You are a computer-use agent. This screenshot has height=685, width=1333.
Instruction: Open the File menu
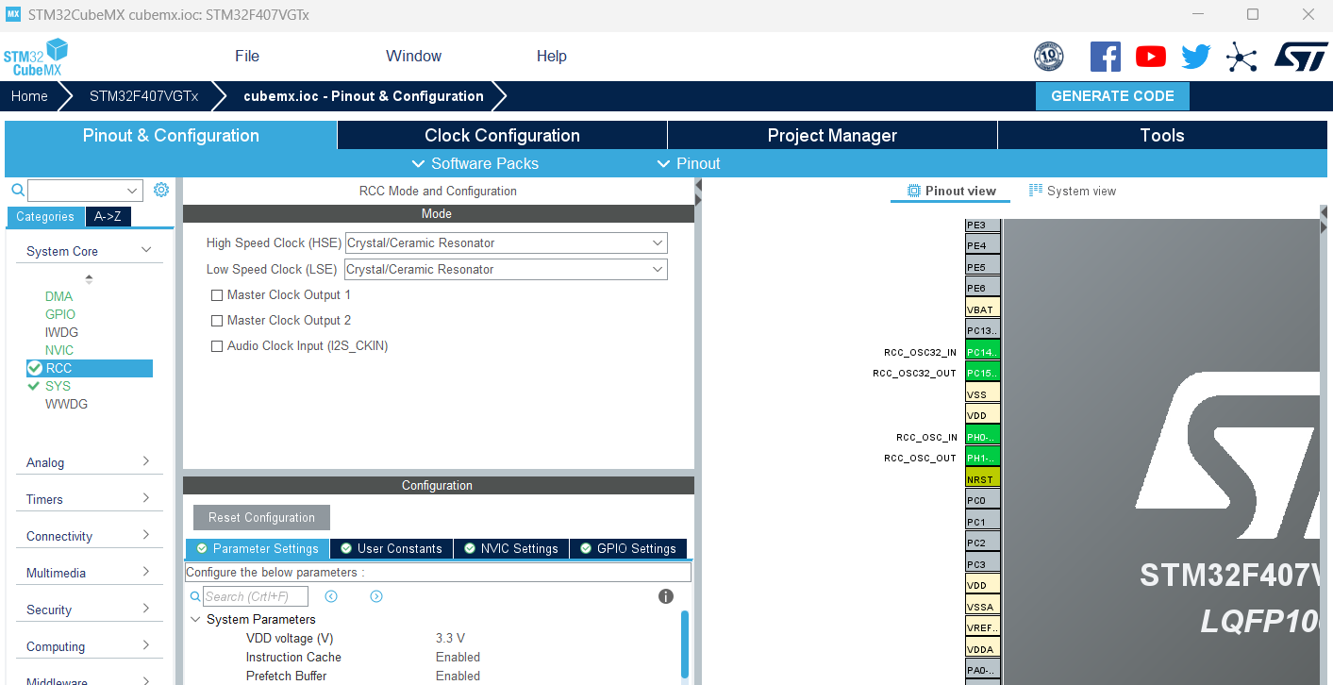click(247, 57)
